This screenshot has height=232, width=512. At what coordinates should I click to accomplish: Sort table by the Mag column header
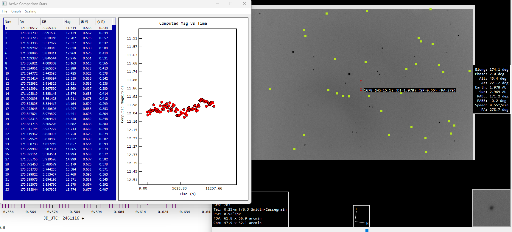point(71,22)
